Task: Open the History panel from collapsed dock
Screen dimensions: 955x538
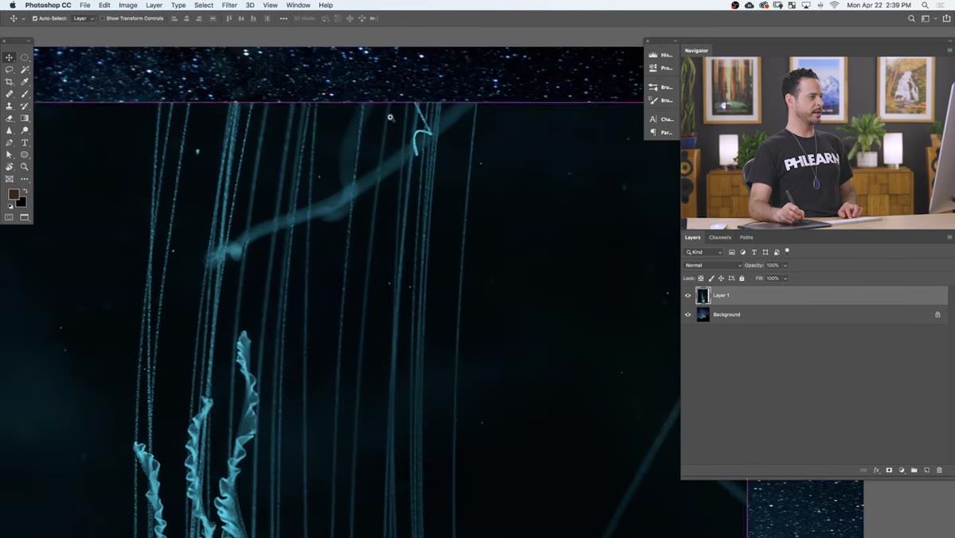Action: click(x=661, y=55)
